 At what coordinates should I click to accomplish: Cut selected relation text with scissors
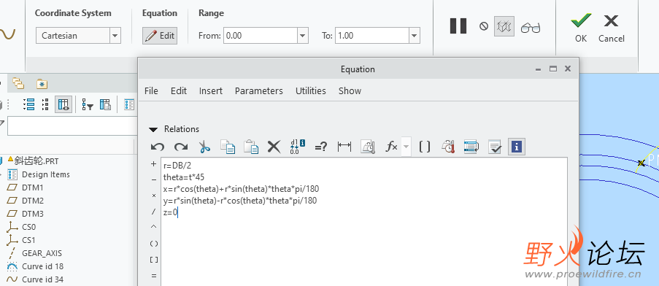point(204,147)
